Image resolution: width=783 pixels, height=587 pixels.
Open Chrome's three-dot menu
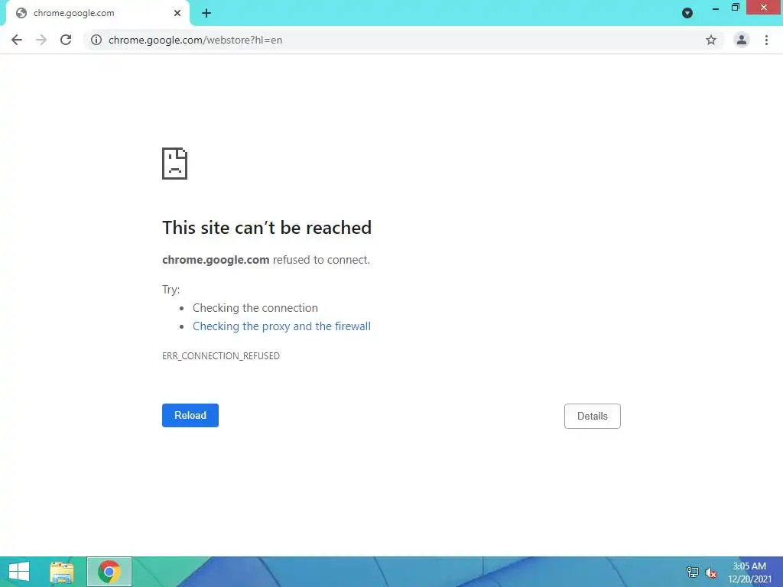click(766, 40)
